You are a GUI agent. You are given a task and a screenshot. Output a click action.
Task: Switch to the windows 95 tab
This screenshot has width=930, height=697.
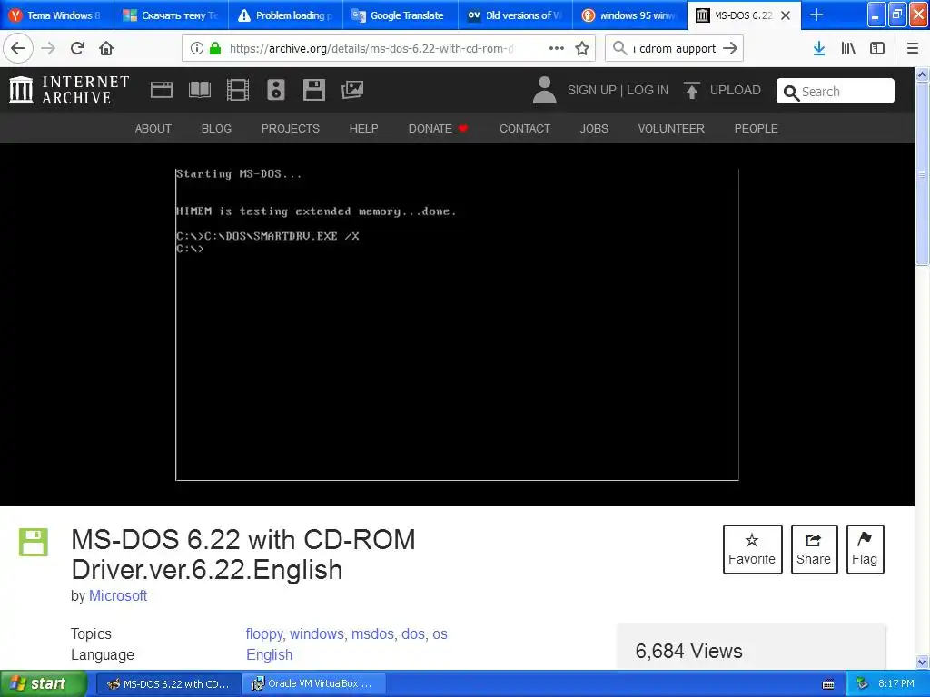click(629, 15)
